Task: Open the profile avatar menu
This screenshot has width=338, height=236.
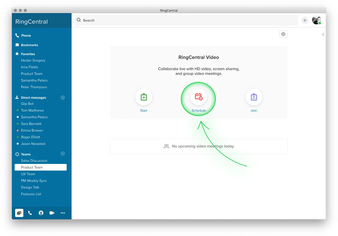Action: pyautogui.click(x=316, y=20)
